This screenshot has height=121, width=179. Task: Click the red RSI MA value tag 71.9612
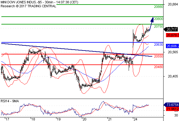pos(173,109)
